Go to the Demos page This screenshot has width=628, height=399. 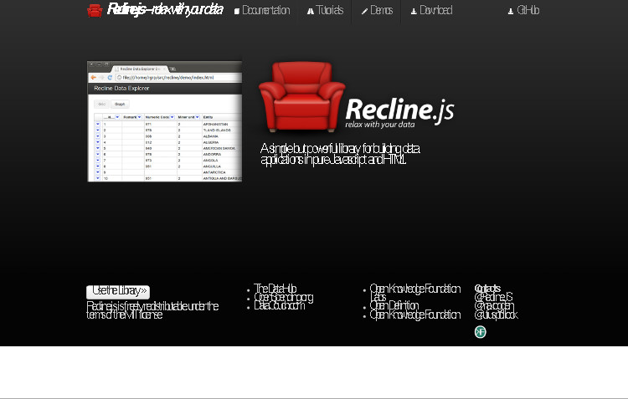pyautogui.click(x=381, y=11)
